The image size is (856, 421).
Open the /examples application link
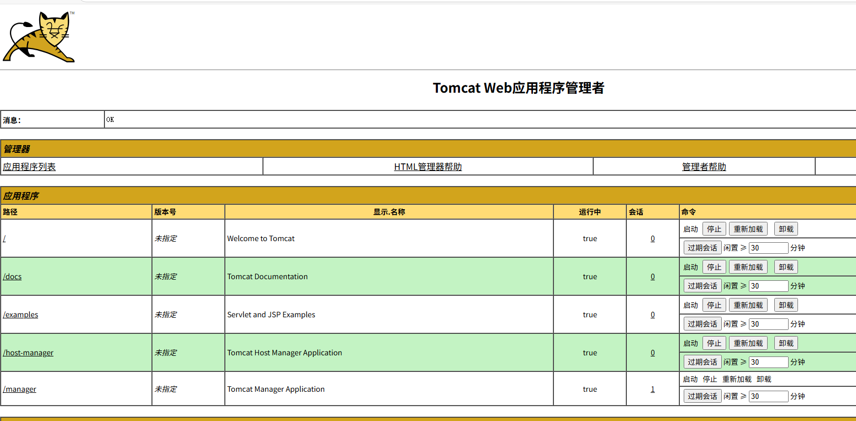pos(20,315)
